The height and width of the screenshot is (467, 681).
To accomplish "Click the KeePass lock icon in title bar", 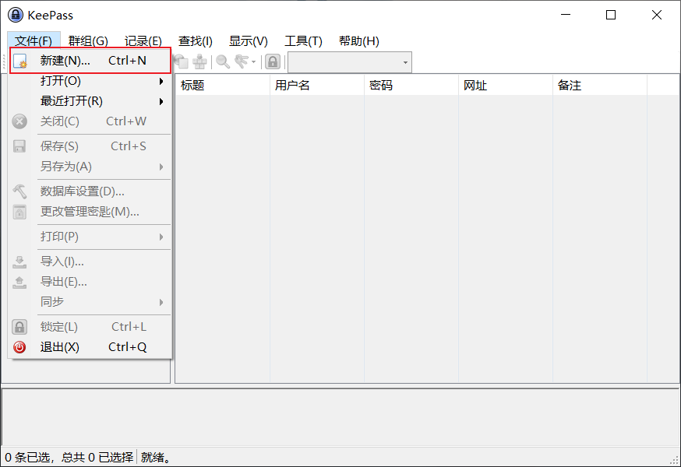I will 15,15.
